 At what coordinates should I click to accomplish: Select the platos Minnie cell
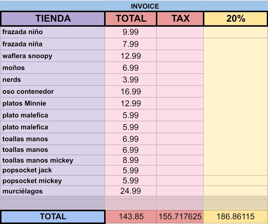53,104
